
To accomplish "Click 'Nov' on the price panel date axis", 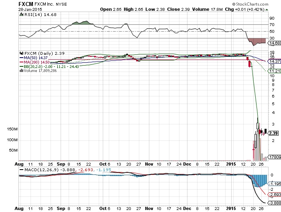I will coord(149,164).
